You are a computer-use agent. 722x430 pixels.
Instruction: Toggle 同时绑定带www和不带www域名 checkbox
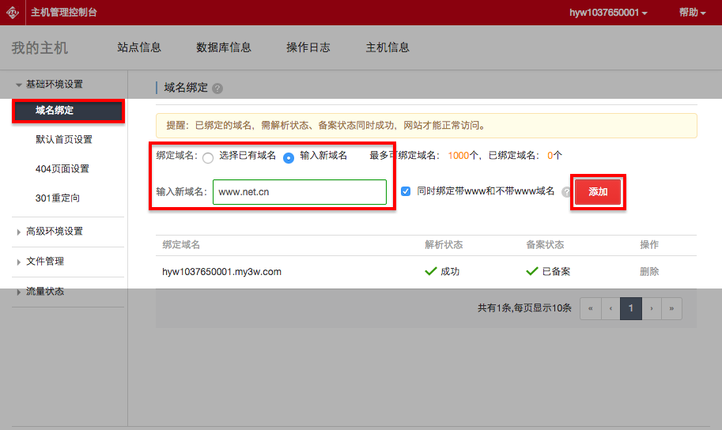tap(406, 191)
